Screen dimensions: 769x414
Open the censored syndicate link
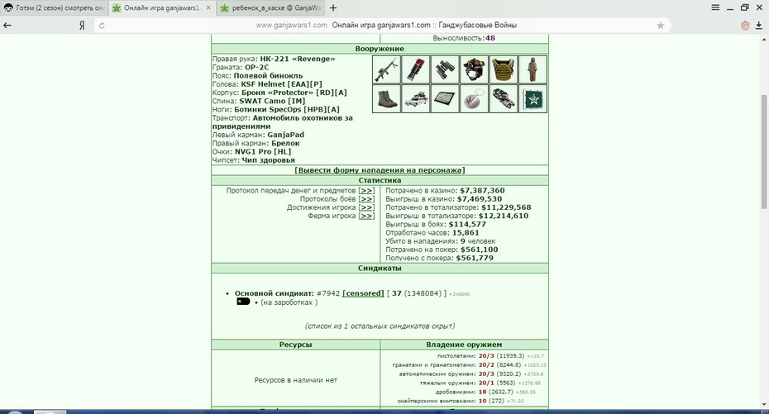point(363,293)
